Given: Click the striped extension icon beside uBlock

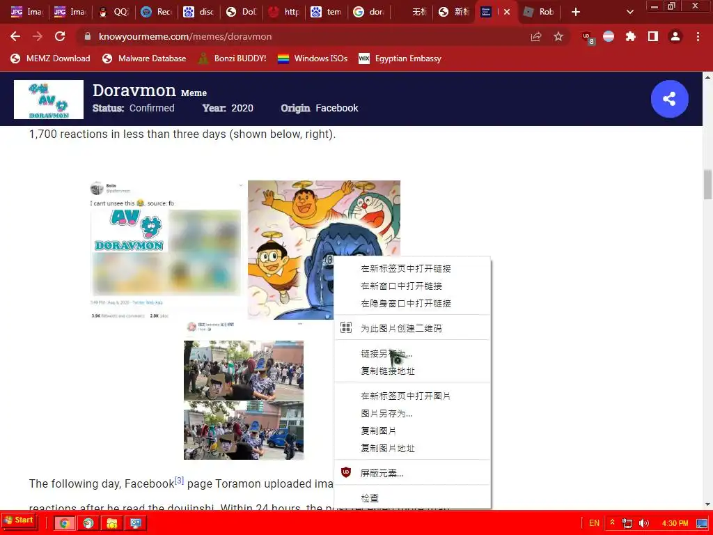Looking at the screenshot, I should [x=609, y=37].
